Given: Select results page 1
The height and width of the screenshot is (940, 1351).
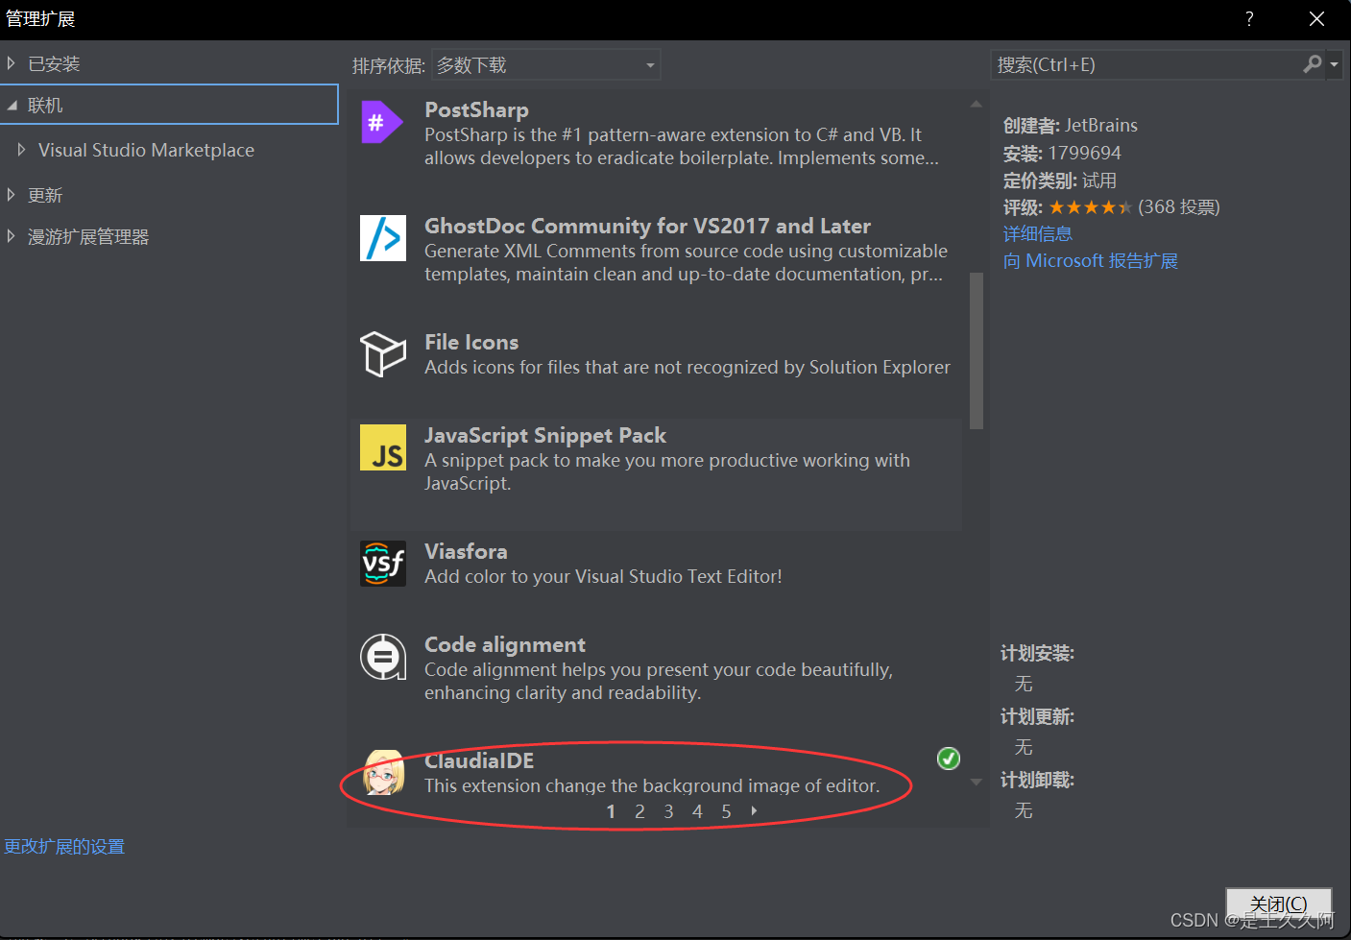Looking at the screenshot, I should tap(611, 811).
